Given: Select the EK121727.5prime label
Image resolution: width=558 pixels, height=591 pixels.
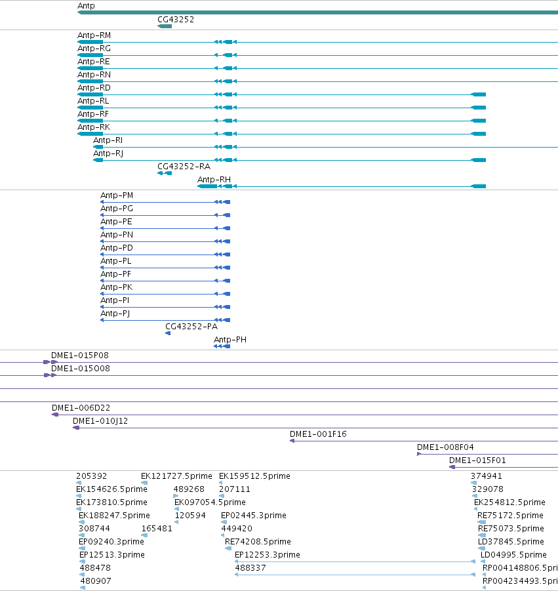Looking at the screenshot, I should 176,476.
